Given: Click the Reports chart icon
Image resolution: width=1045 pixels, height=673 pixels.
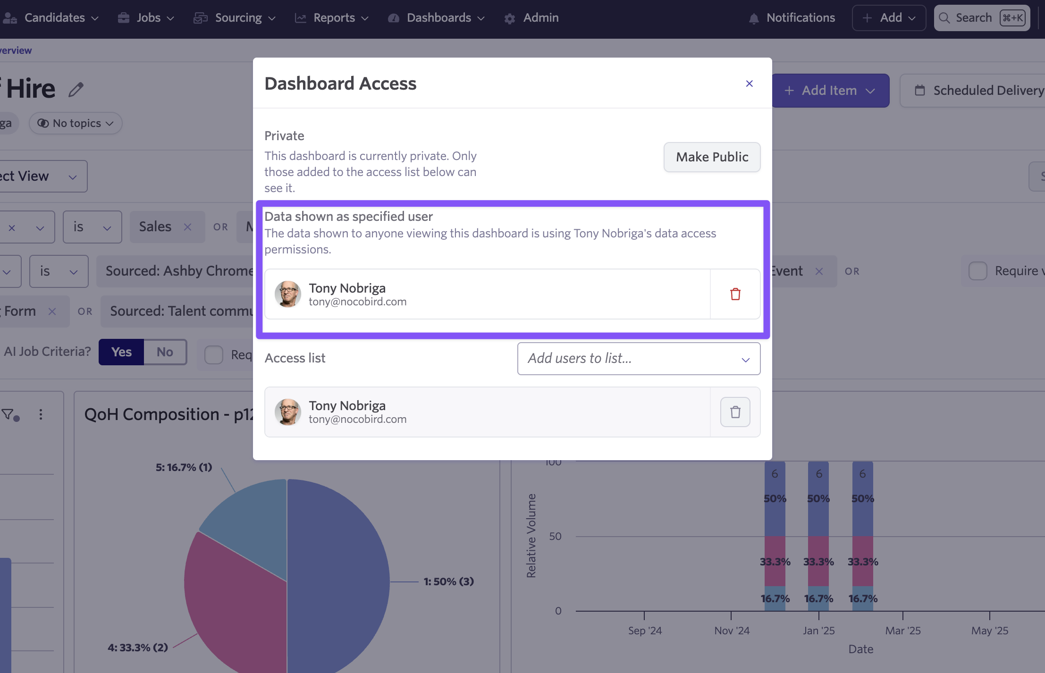Looking at the screenshot, I should [300, 18].
